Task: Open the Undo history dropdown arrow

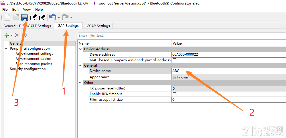Action: point(59,17)
